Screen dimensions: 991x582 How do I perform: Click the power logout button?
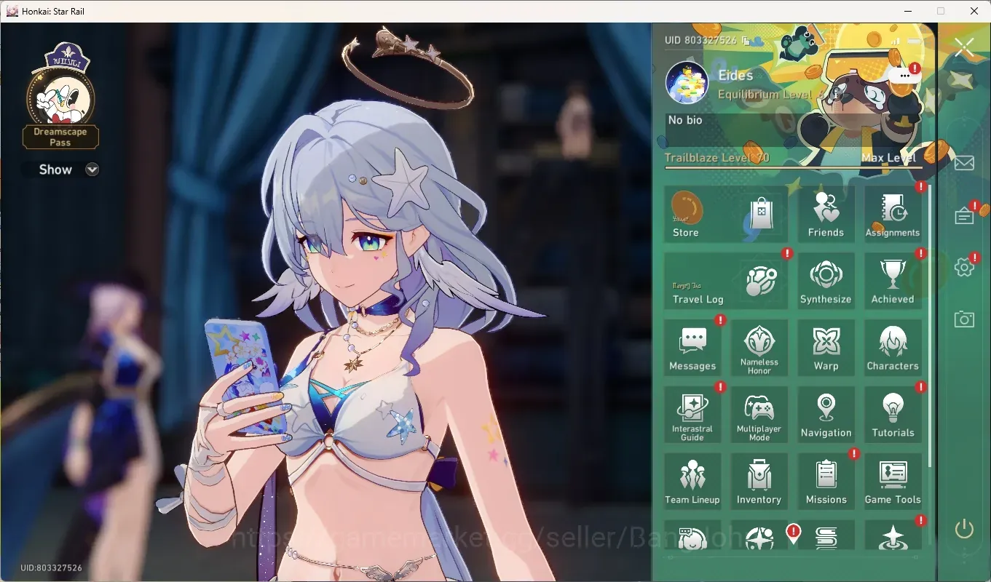964,529
